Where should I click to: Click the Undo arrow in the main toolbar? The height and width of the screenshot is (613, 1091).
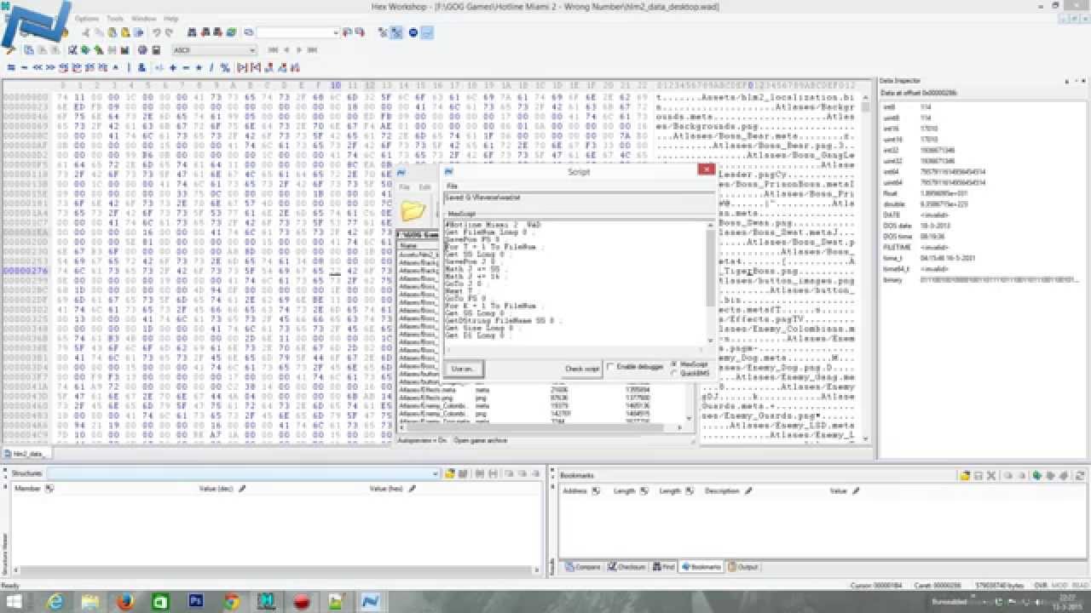[156, 32]
